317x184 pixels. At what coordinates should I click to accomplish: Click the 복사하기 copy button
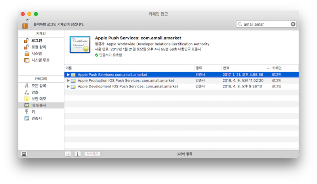(92, 154)
